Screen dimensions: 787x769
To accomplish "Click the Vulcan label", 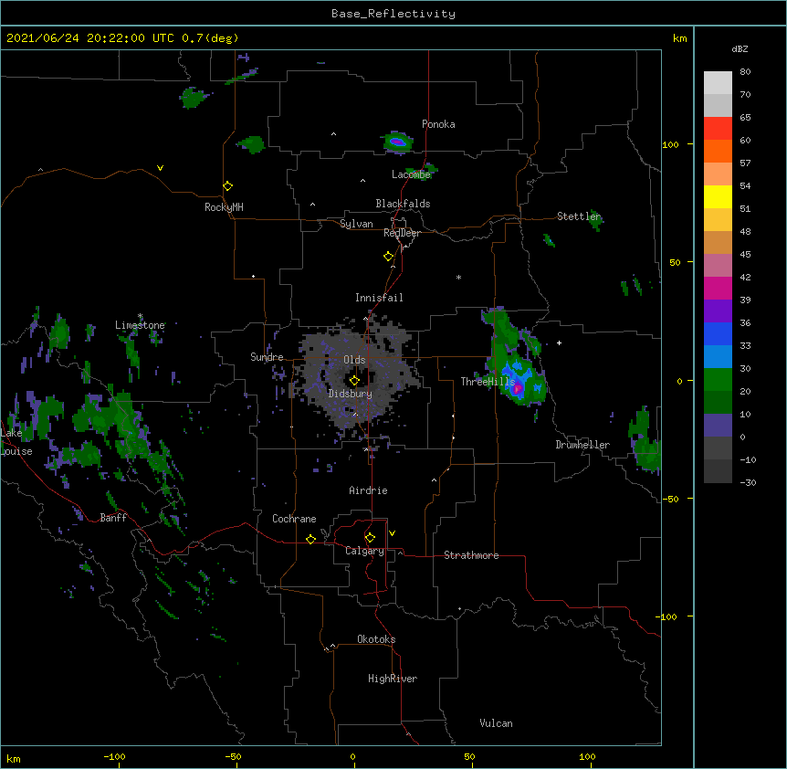I will [x=496, y=723].
